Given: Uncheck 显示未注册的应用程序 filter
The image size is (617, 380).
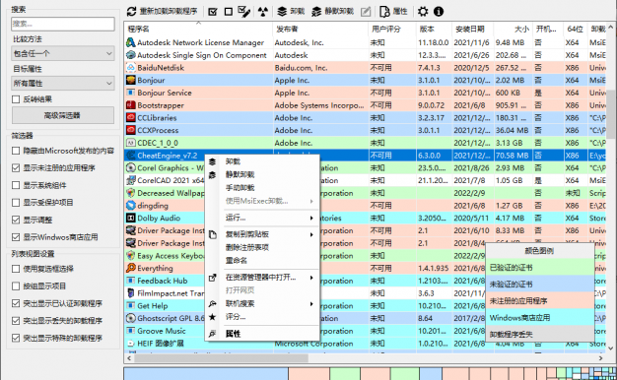Looking at the screenshot, I should (x=16, y=167).
